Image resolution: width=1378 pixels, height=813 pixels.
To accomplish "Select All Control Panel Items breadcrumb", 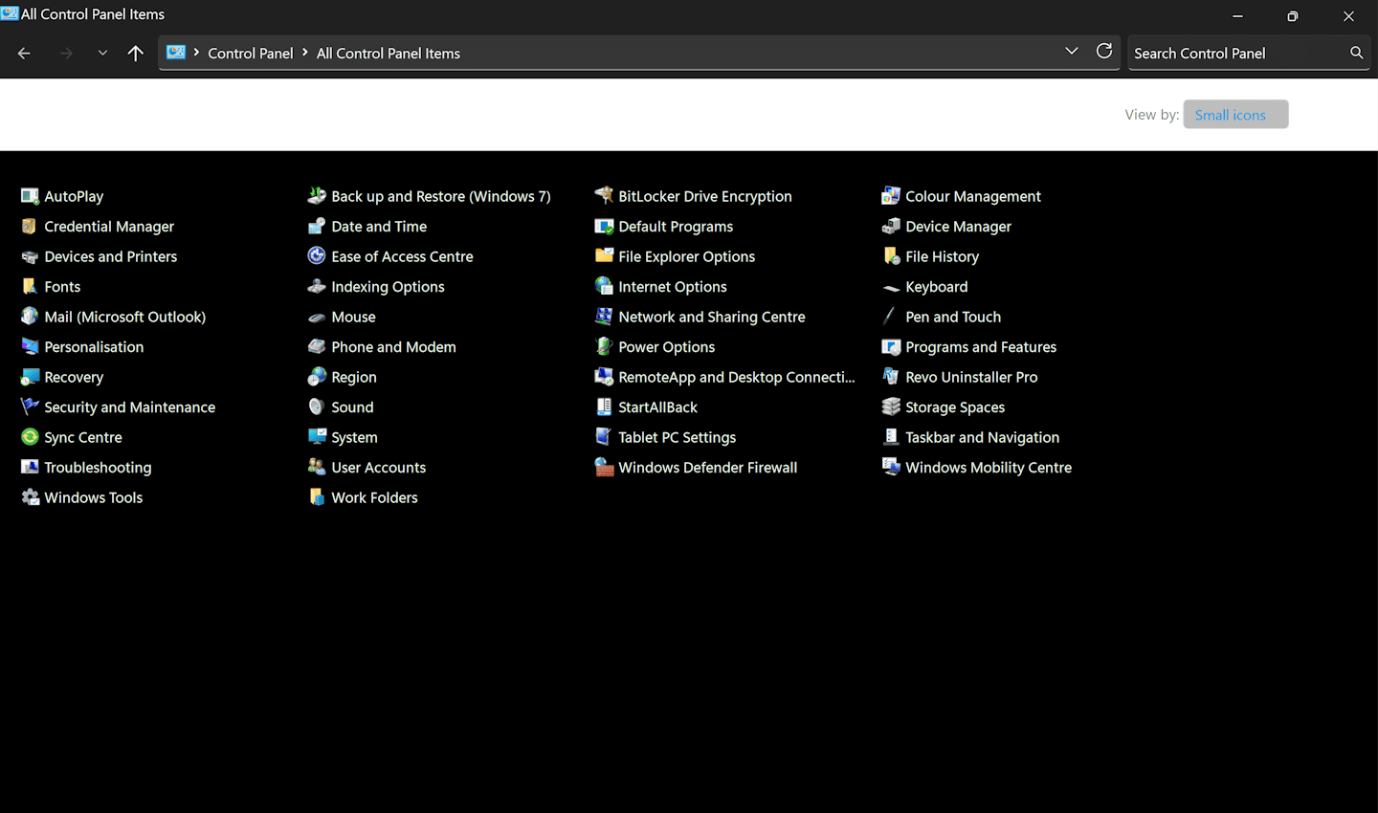I will (x=388, y=54).
